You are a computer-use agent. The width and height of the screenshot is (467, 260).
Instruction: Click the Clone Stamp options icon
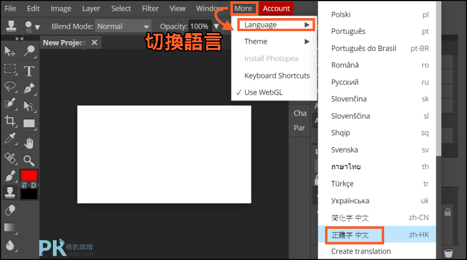(11, 26)
